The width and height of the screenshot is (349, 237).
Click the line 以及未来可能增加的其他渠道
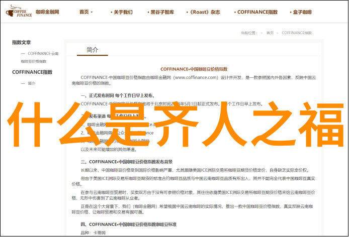109,150
